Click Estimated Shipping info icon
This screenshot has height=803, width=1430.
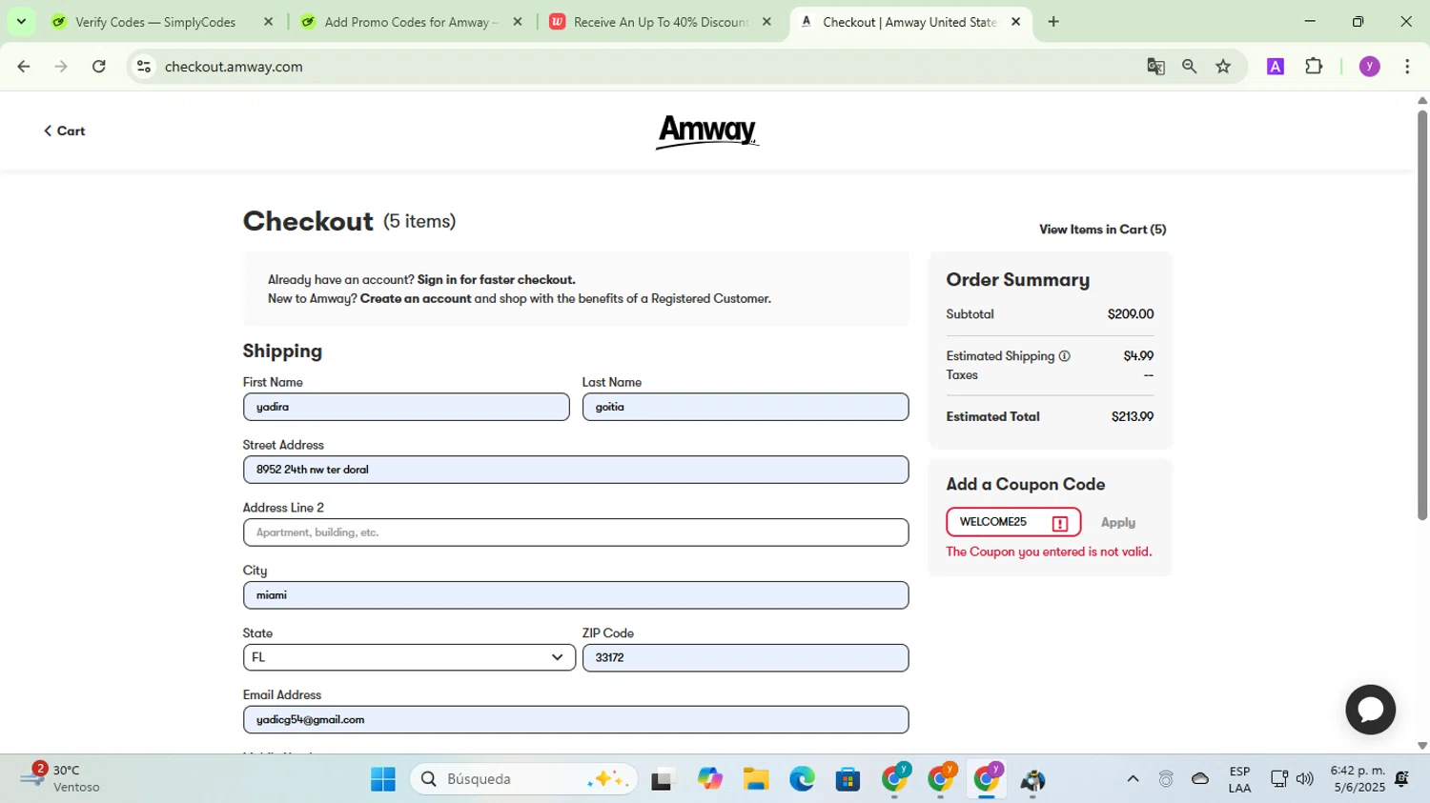tap(1065, 356)
